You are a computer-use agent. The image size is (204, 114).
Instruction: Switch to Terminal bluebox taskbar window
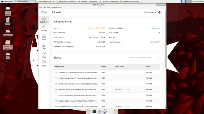(x=89, y=2)
